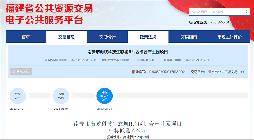The width and height of the screenshot is (254, 140).
Task: Click the star 参与/关注 follow button
Action: tap(21, 72)
